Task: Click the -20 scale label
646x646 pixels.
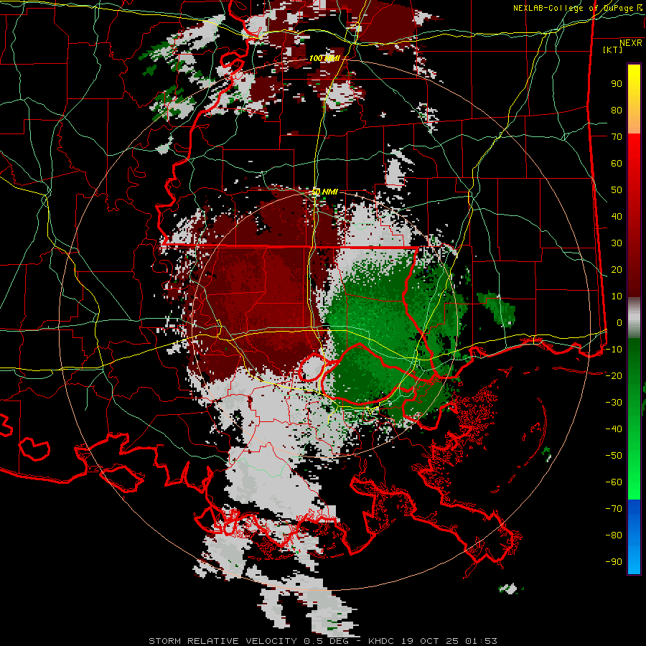Action: point(614,375)
